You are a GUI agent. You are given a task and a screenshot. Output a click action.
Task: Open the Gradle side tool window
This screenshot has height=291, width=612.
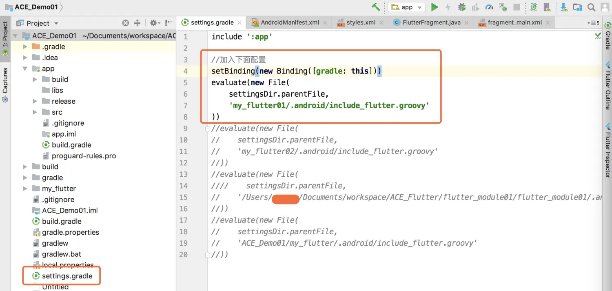pos(608,35)
